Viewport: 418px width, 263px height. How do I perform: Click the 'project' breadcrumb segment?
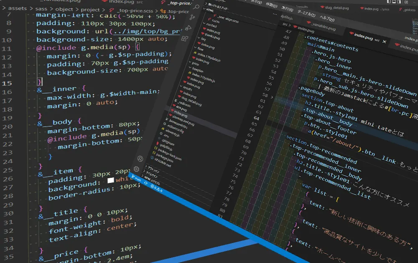90,10
